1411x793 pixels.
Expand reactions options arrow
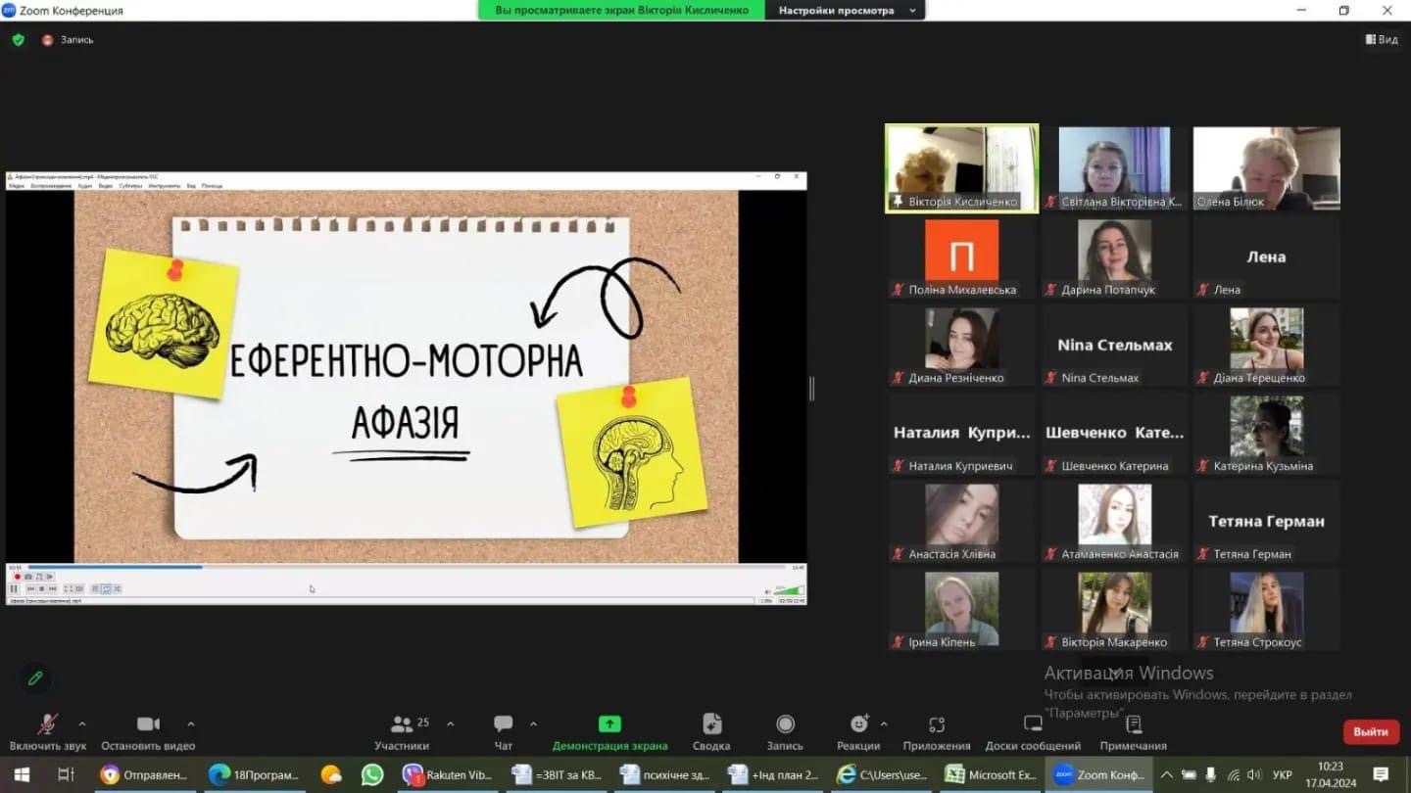tap(884, 724)
